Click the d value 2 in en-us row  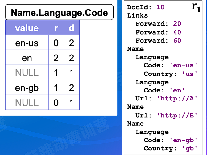click(x=72, y=43)
